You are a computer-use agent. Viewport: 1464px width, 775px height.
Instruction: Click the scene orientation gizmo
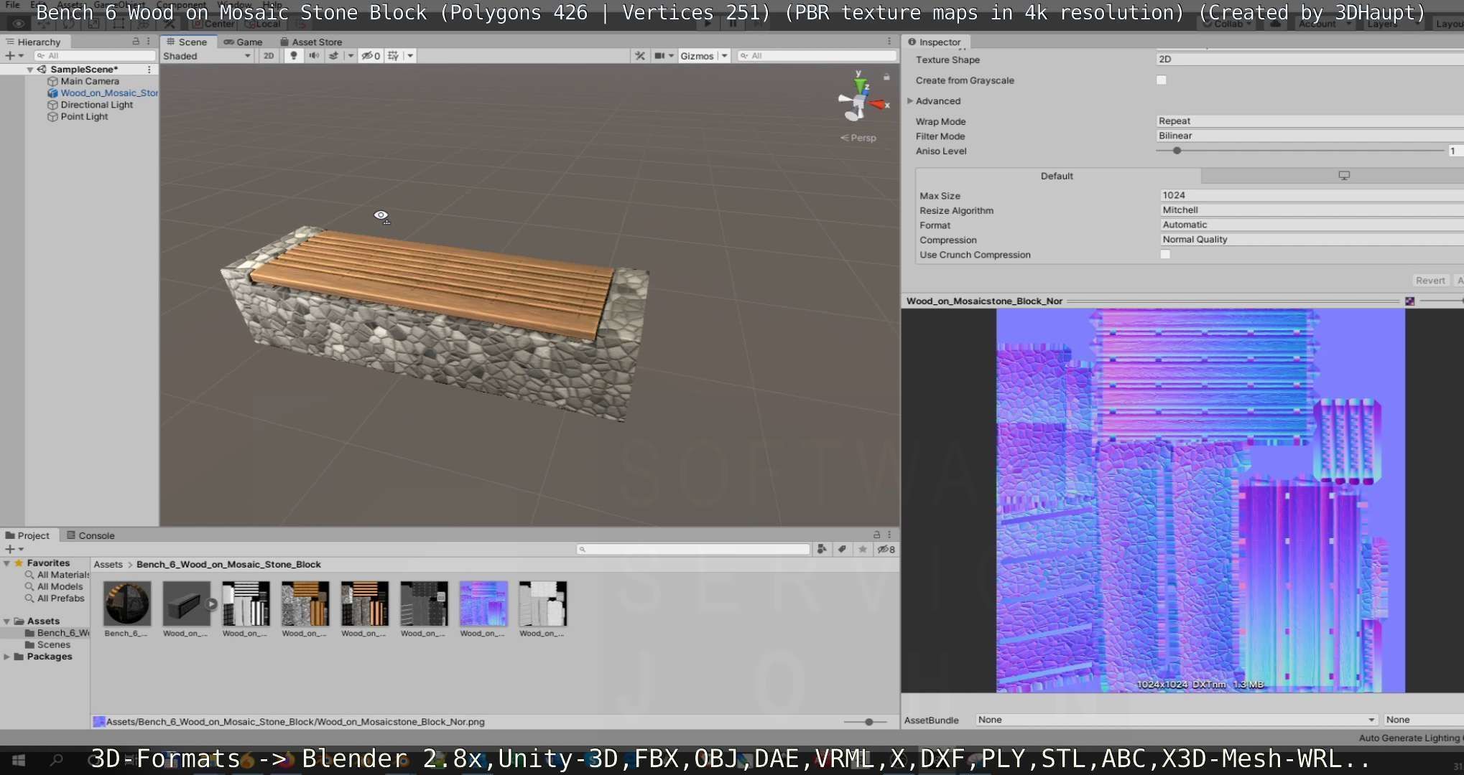[860, 100]
